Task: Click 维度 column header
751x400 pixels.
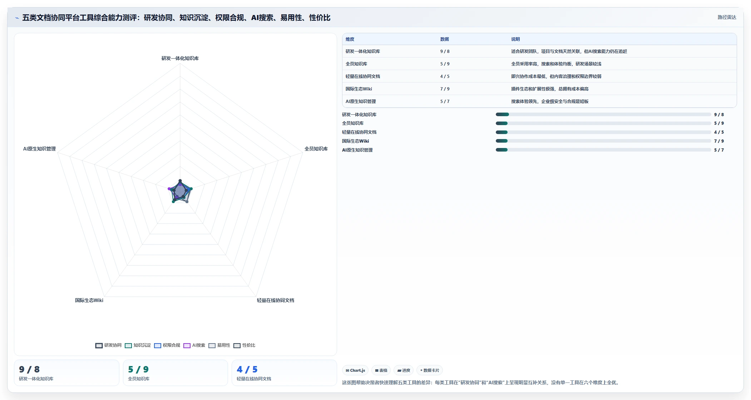Action: (x=350, y=39)
